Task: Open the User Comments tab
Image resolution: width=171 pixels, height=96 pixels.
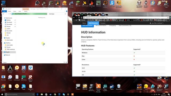Action: (125, 26)
